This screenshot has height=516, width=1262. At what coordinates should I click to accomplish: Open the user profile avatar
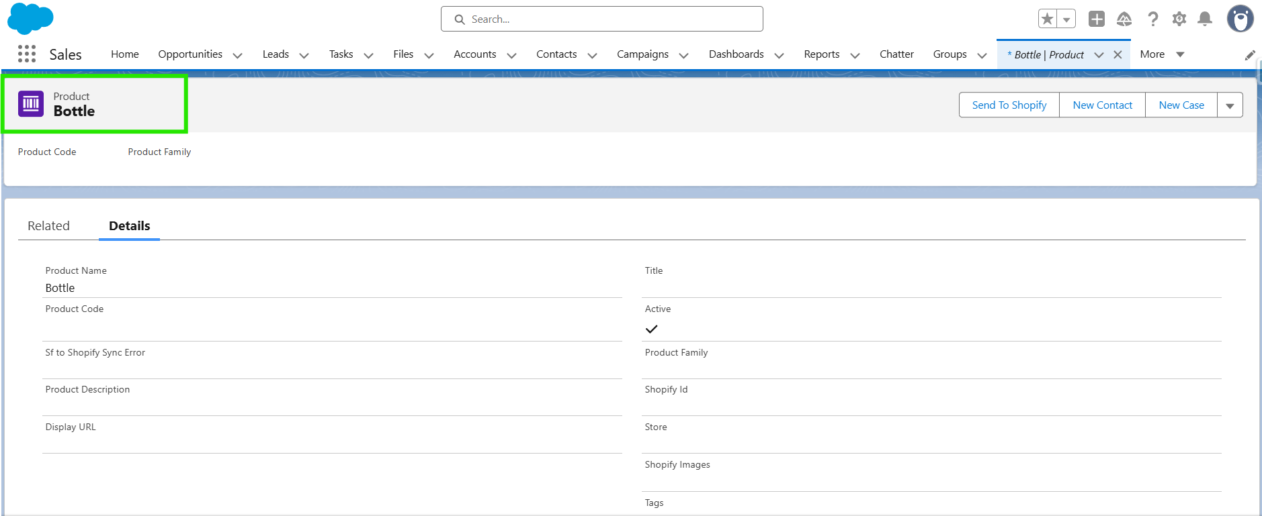[1240, 19]
